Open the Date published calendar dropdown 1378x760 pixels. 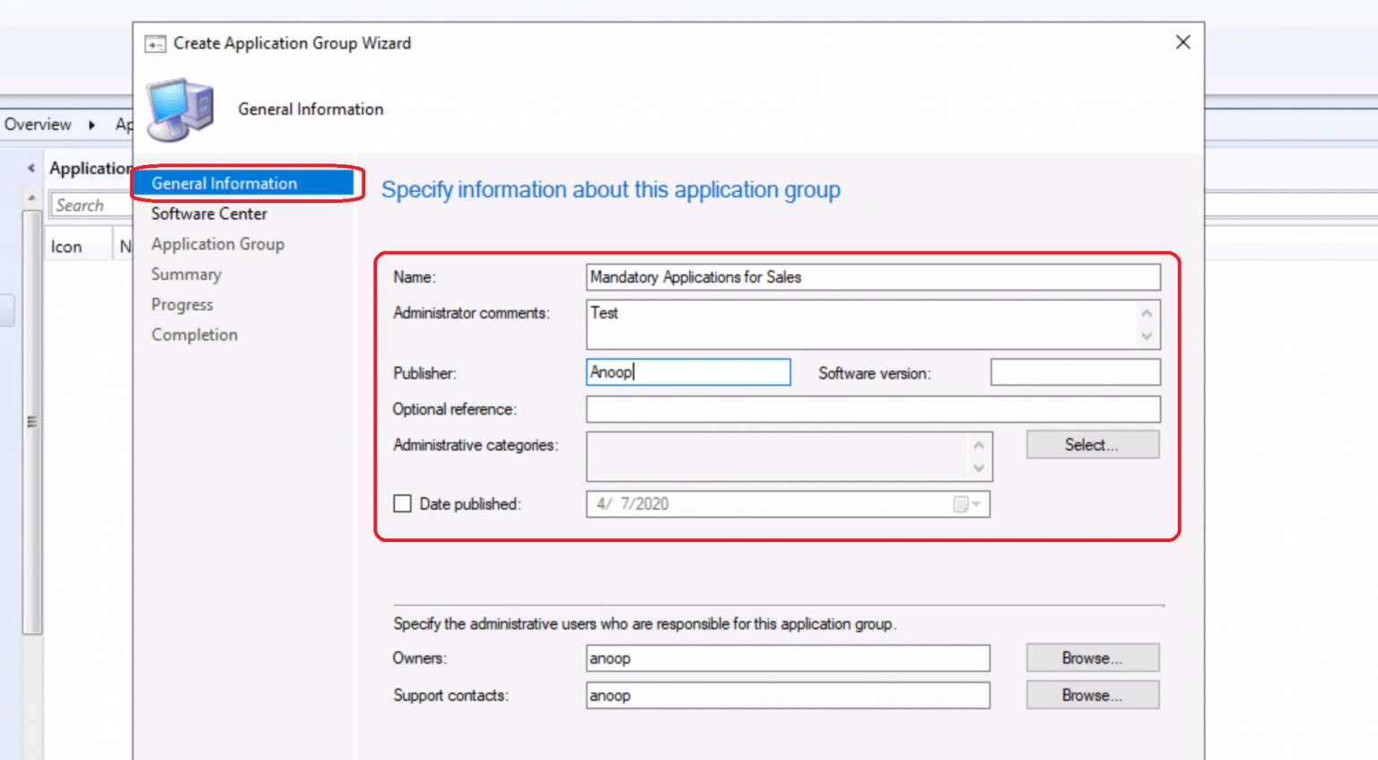(976, 504)
